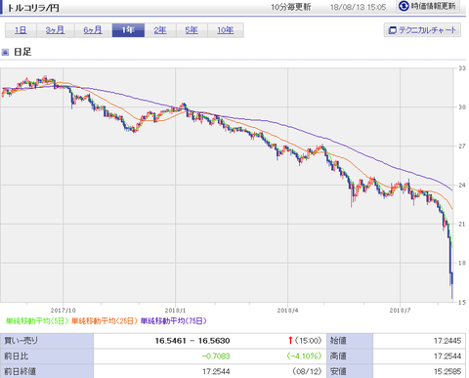Click the refresh arrows icon beside 時価情報更新
The image size is (469, 378).
[404, 6]
